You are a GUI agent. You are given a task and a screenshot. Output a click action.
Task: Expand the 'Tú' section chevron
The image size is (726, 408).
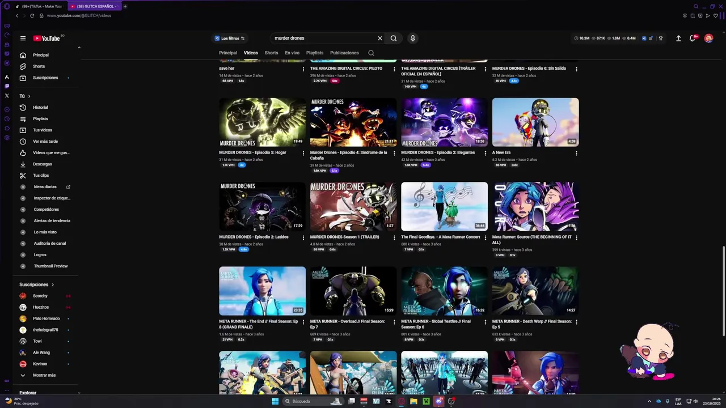[29, 96]
